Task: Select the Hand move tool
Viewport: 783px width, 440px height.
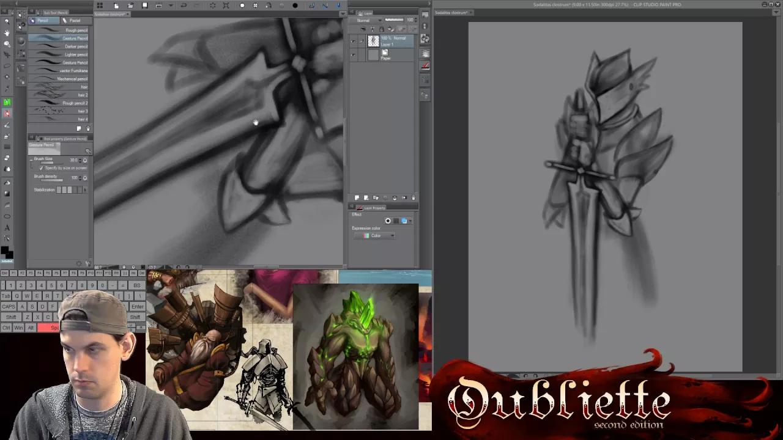Action: click(x=7, y=32)
